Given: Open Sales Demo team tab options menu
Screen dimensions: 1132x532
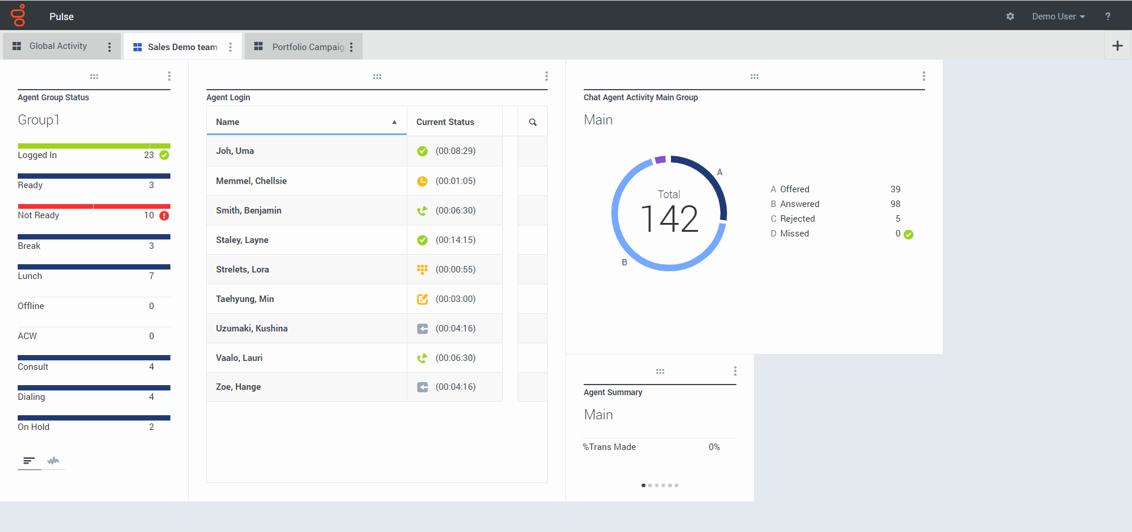Looking at the screenshot, I should (231, 47).
